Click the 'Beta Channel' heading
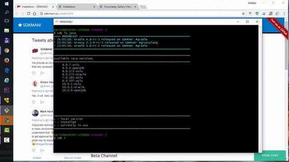Screen dimensions: 289x162 104,156
